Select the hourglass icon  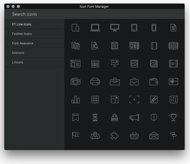coord(95,117)
